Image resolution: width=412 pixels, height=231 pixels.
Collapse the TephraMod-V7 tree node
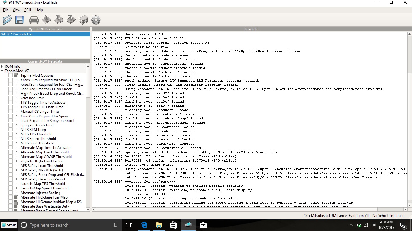coord(2,71)
